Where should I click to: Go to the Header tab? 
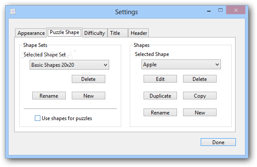coord(138,33)
